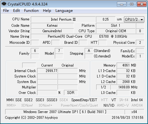The image size is (148, 124).
Task: Click the grayed SSE4 feature label
Action: coord(64,100)
